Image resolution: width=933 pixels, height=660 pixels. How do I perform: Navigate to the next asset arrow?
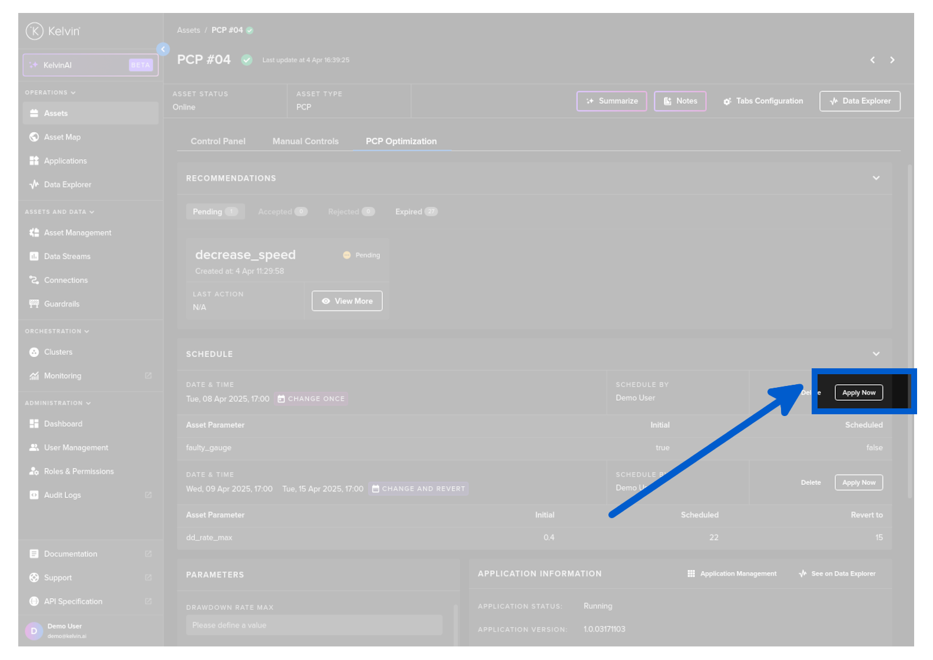pyautogui.click(x=892, y=60)
